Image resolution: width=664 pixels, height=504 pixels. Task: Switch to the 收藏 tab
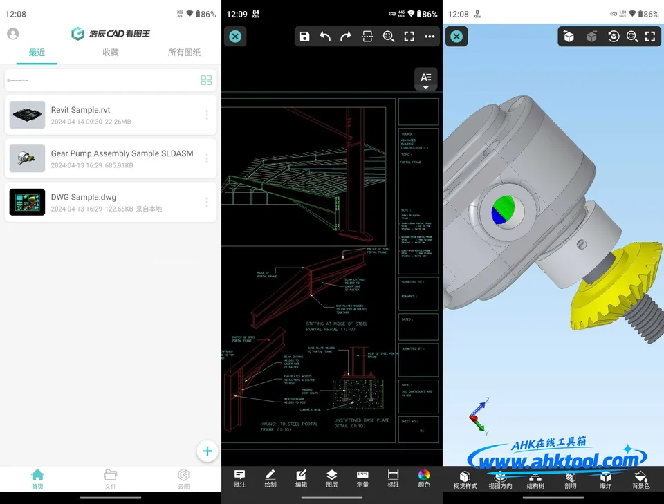[x=111, y=53]
